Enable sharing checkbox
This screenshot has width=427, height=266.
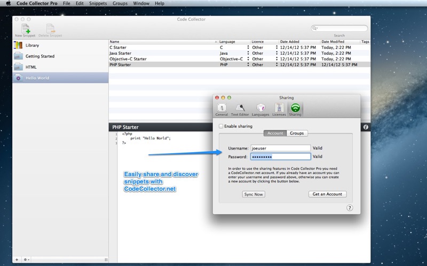coord(222,126)
